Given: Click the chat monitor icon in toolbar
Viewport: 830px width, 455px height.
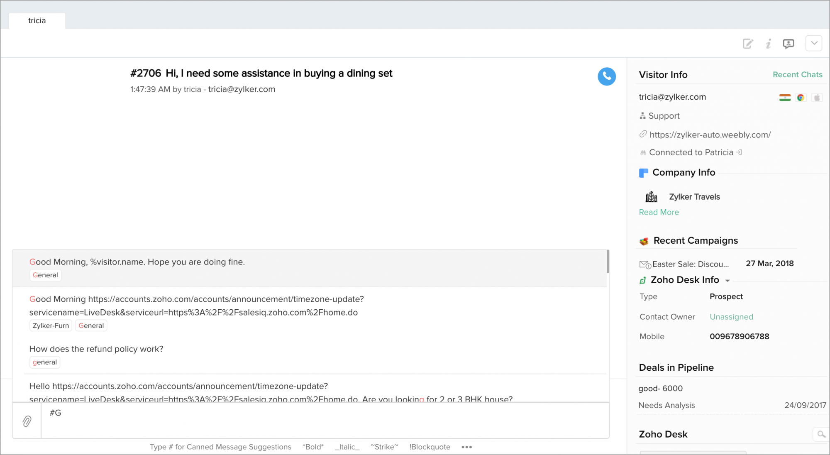Looking at the screenshot, I should (788, 44).
